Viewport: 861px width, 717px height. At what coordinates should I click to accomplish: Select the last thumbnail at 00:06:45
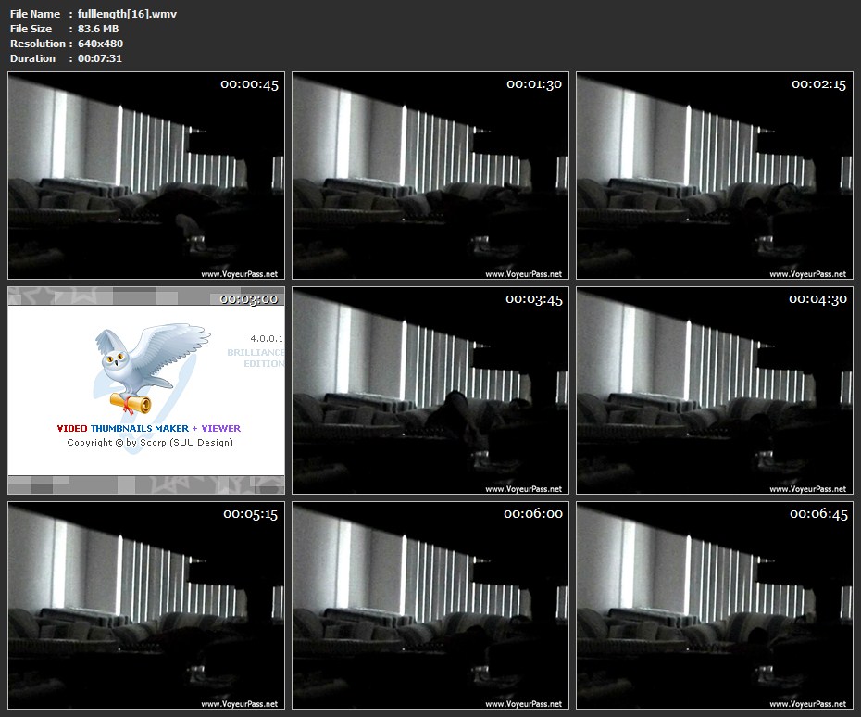(715, 606)
